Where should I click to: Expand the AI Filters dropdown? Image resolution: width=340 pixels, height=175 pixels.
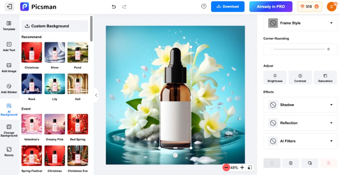[x=300, y=141]
